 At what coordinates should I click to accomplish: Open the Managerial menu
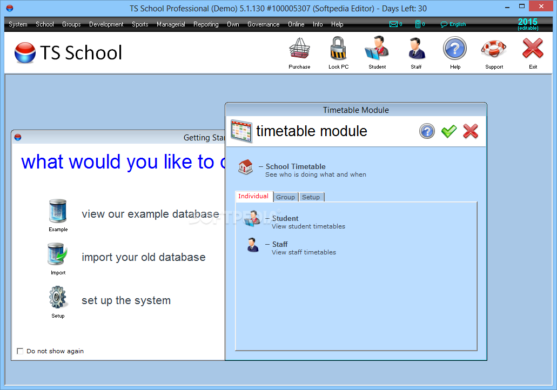point(171,24)
